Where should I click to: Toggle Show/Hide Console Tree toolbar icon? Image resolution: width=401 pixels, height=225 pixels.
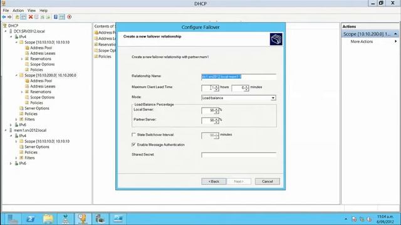click(x=23, y=17)
